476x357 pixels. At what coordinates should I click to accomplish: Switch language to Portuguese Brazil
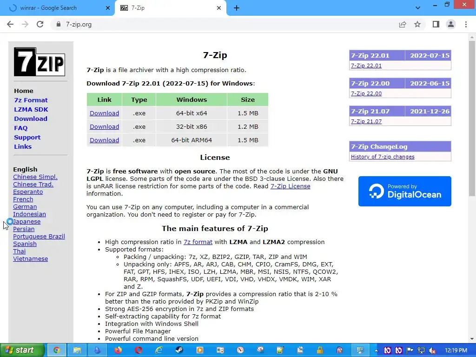(x=39, y=237)
